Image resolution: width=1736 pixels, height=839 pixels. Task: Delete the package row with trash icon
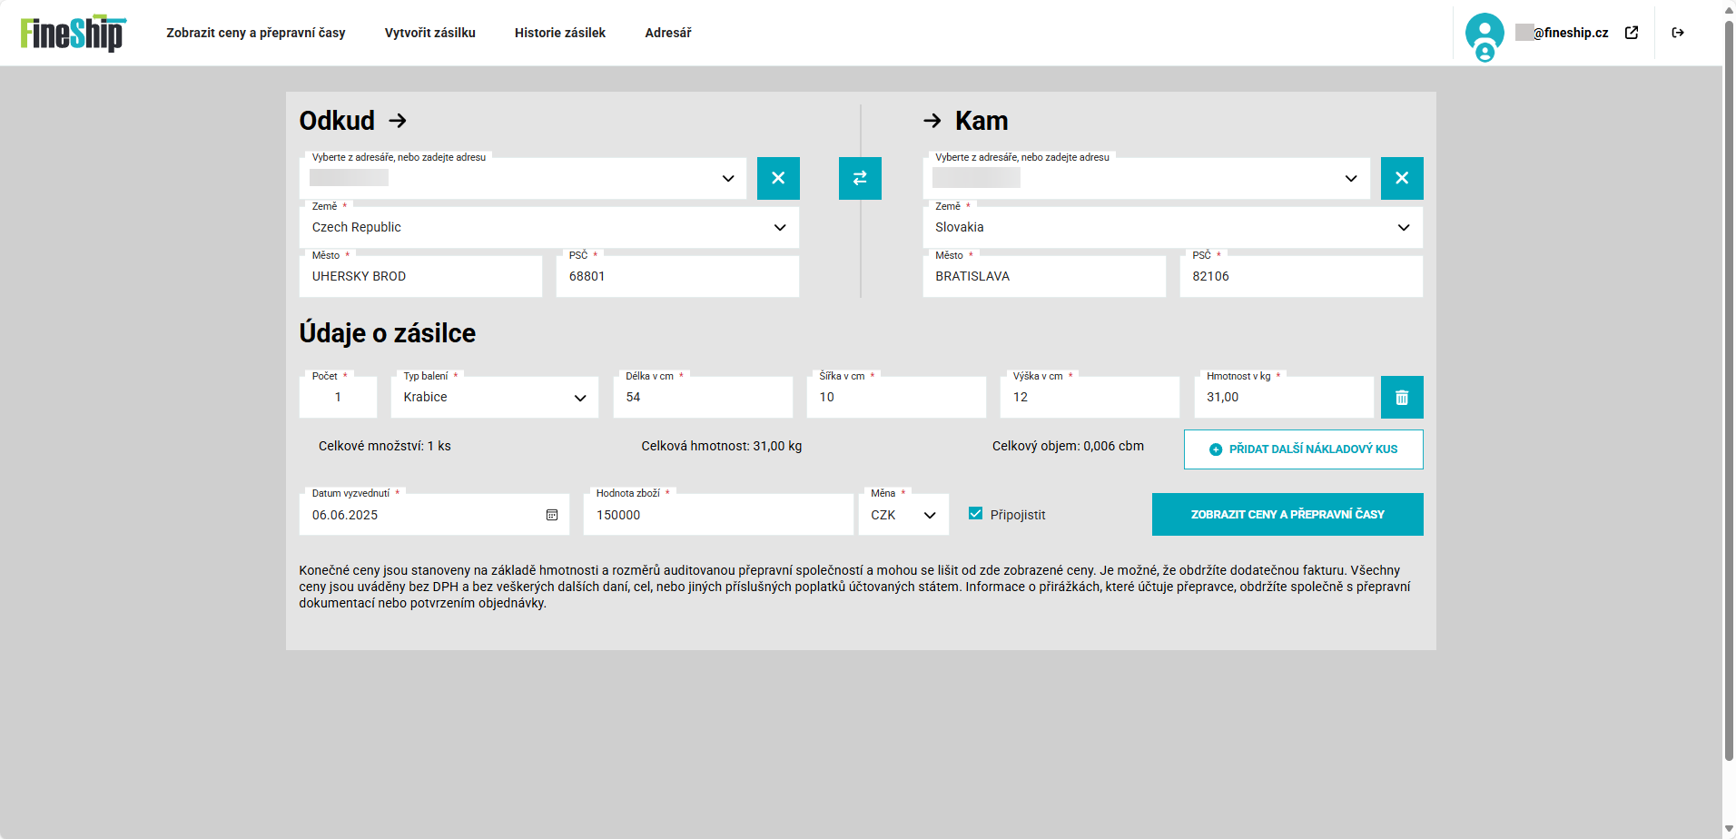pos(1402,398)
